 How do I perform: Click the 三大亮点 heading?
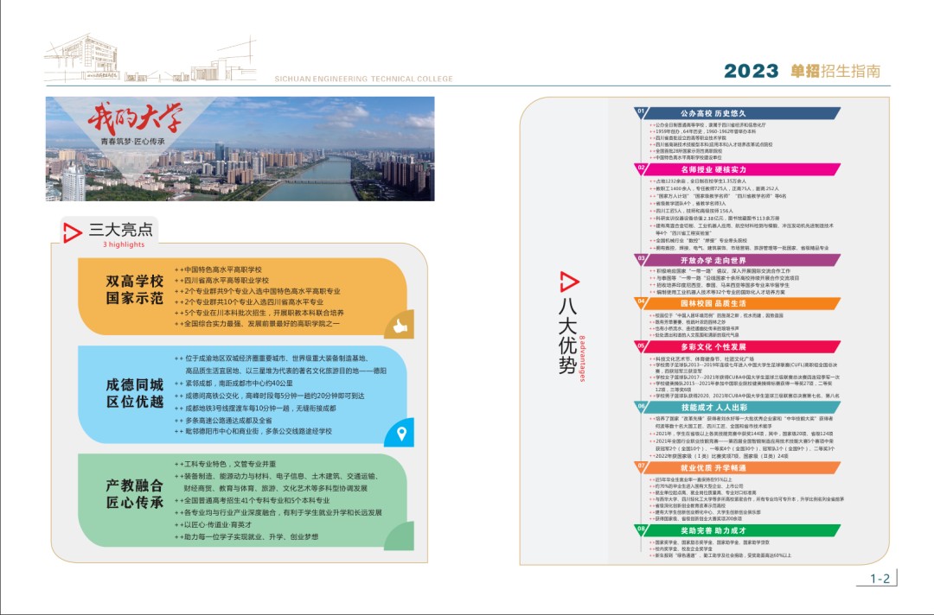coord(121,230)
